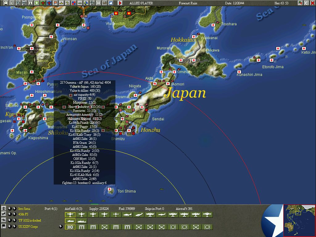Click the crosshair target toolbar icon
316x237 pixels.
[92, 3]
